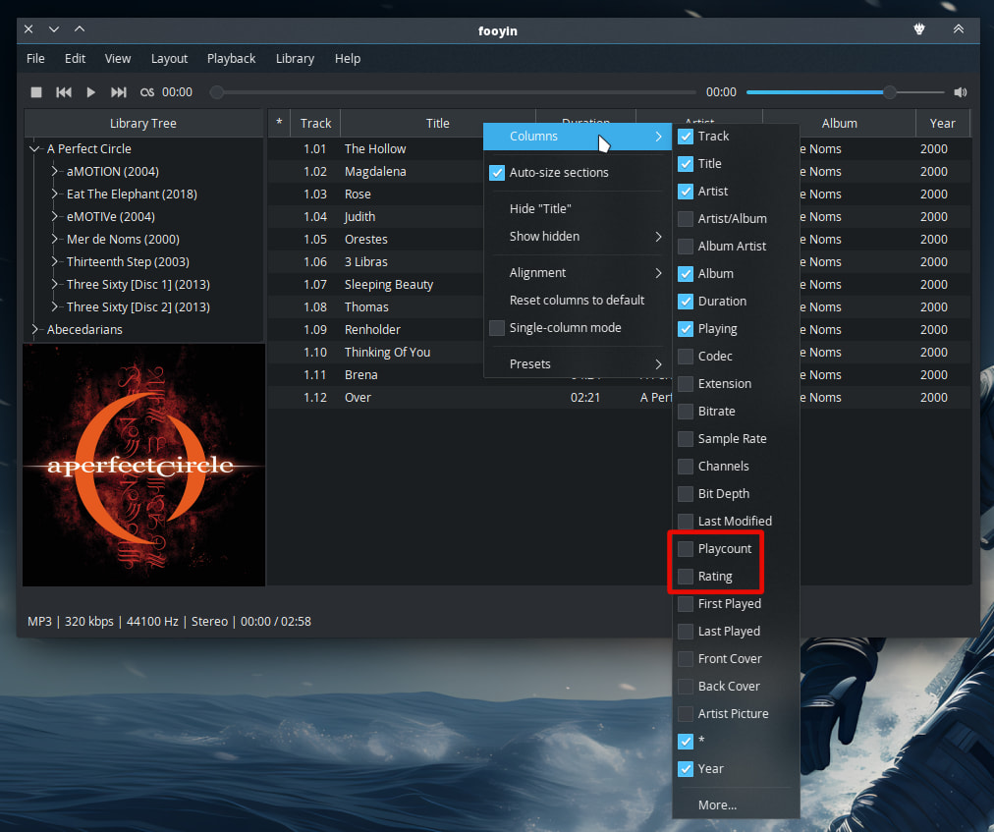994x832 pixels.
Task: Enable the Playcount column checkbox
Action: [686, 549]
